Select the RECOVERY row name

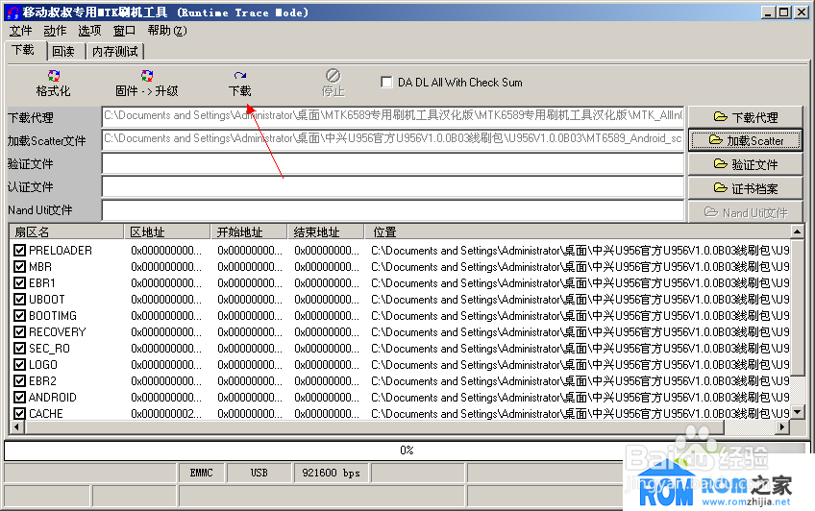57,331
